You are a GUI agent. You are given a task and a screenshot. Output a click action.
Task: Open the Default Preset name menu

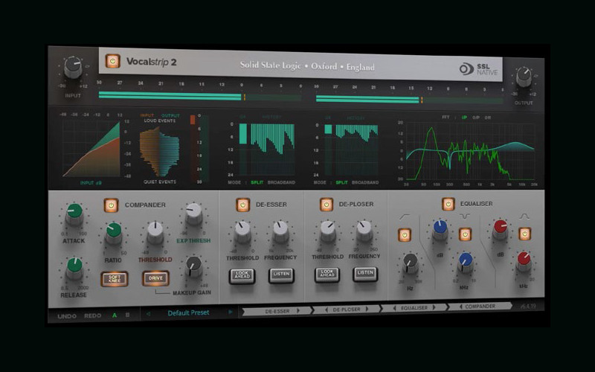pos(189,312)
